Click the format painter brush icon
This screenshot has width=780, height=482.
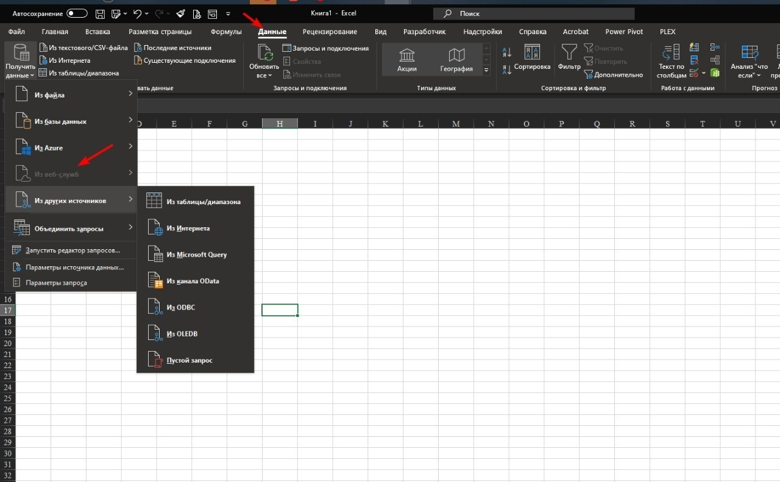(x=181, y=13)
